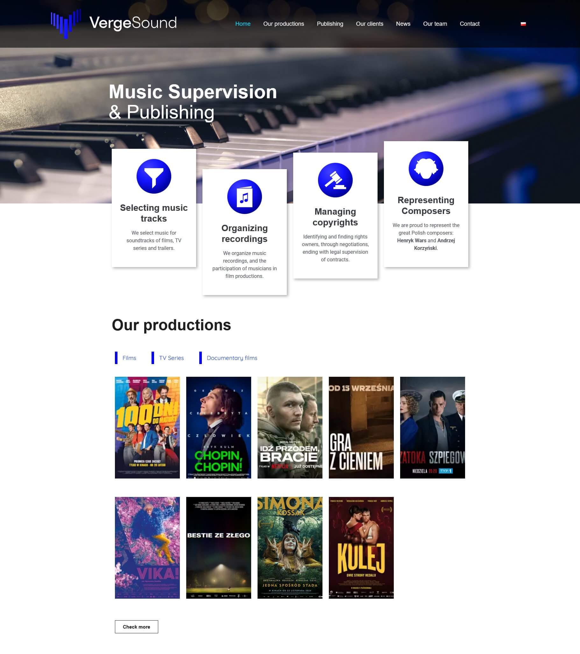Click the music note recordings icon

[x=244, y=197]
